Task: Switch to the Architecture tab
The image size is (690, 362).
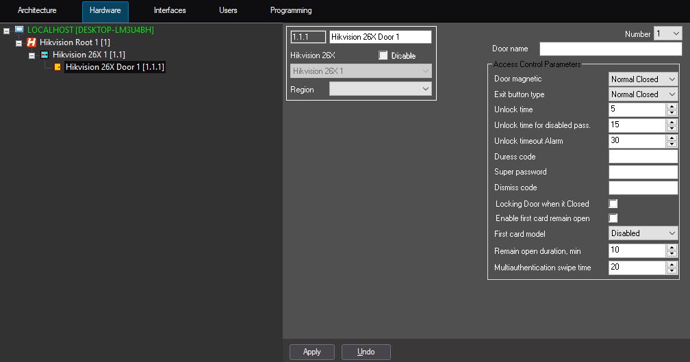Action: [x=37, y=10]
